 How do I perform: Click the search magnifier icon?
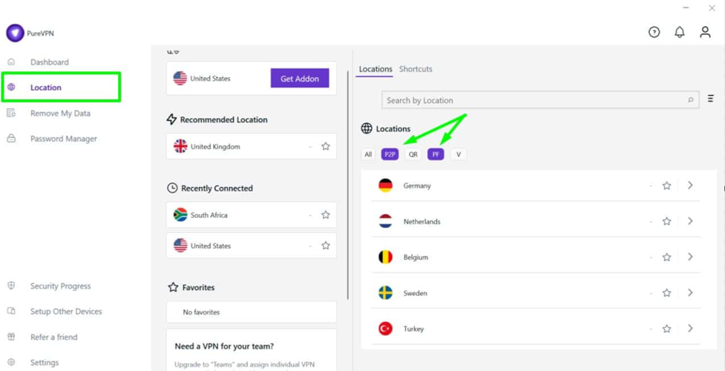690,100
